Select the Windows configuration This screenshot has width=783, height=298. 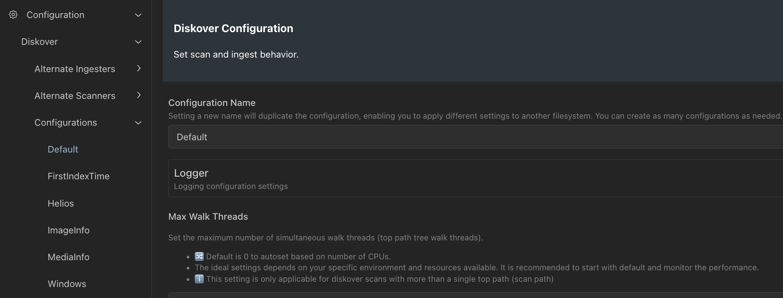pos(67,284)
